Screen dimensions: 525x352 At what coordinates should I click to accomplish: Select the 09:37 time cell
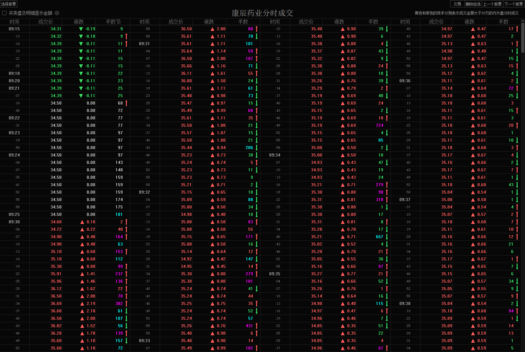coord(405,200)
